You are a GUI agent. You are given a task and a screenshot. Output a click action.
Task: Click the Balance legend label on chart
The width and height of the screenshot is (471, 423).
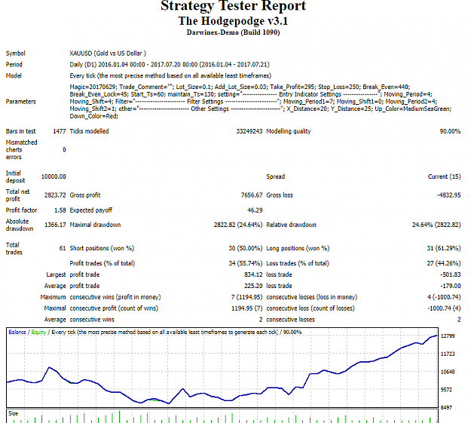pyautogui.click(x=17, y=333)
